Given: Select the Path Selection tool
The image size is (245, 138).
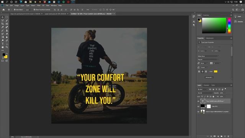Looking at the screenshot, I should [7, 44].
